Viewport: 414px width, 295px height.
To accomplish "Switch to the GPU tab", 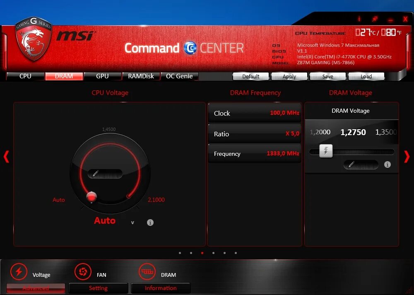I will tap(102, 76).
